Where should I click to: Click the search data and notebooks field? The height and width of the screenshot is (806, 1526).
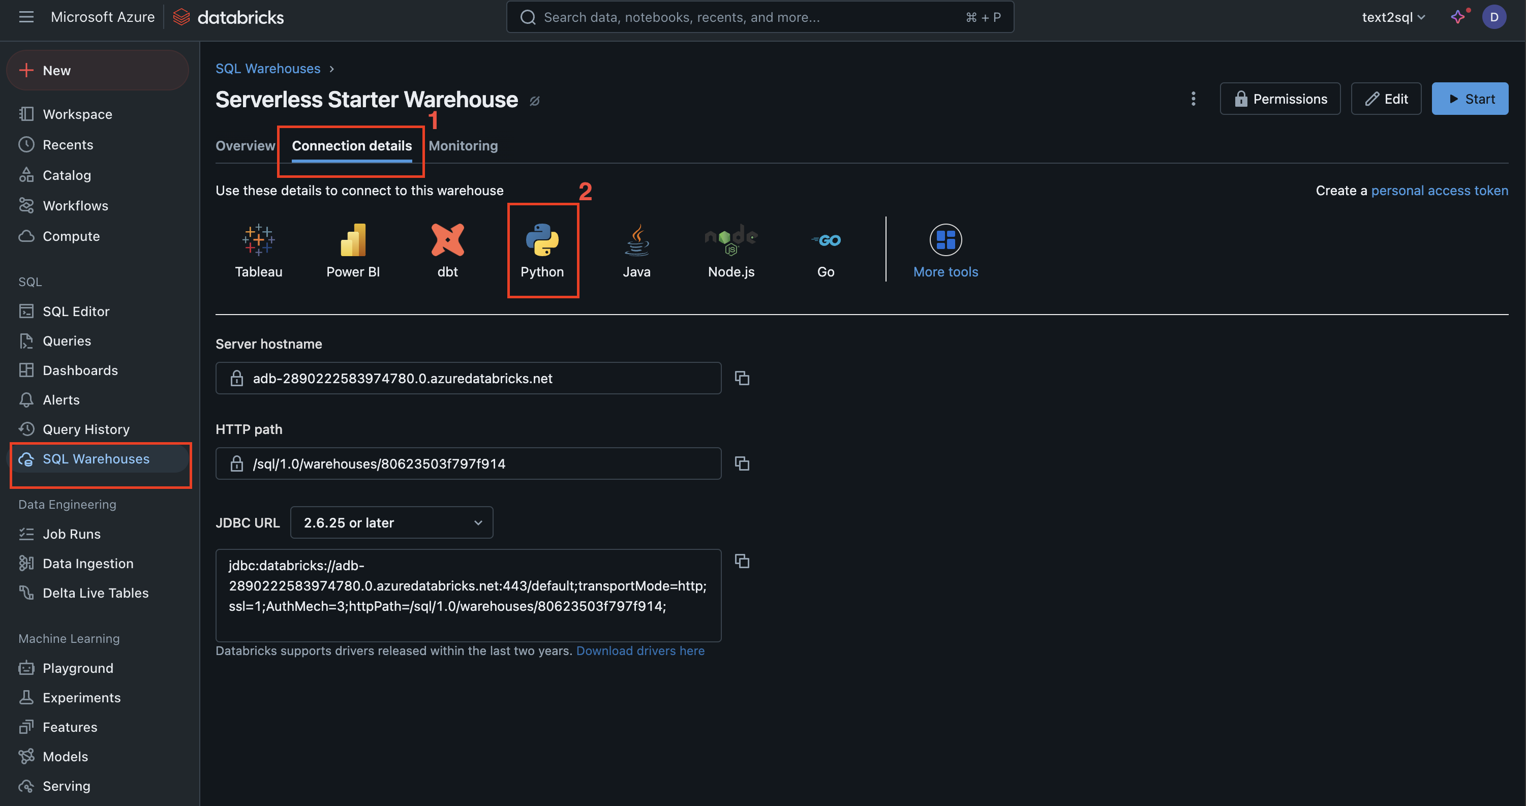pyautogui.click(x=760, y=17)
